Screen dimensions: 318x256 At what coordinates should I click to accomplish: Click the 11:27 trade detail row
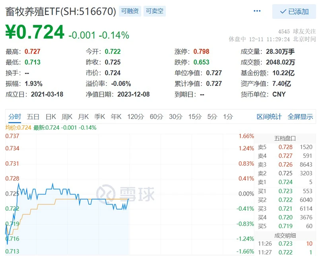(285, 252)
